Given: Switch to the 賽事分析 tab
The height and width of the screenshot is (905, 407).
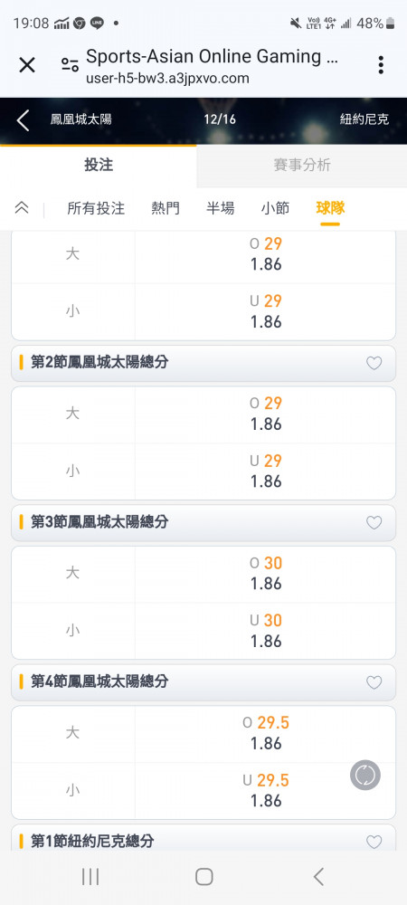Looking at the screenshot, I should 301,165.
